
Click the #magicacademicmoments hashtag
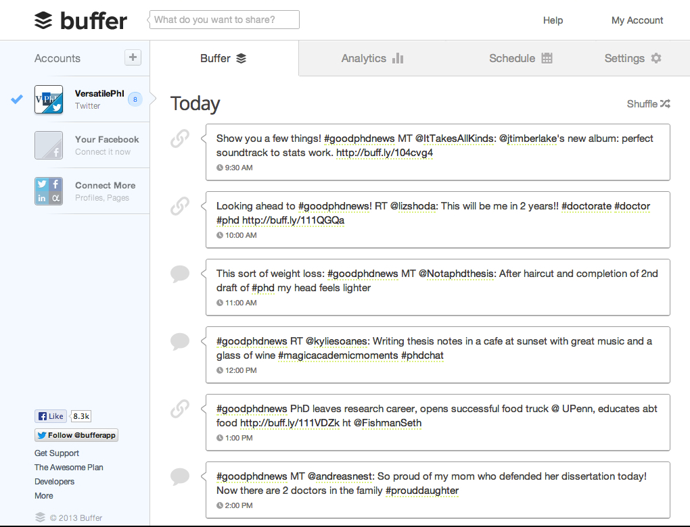[338, 355]
